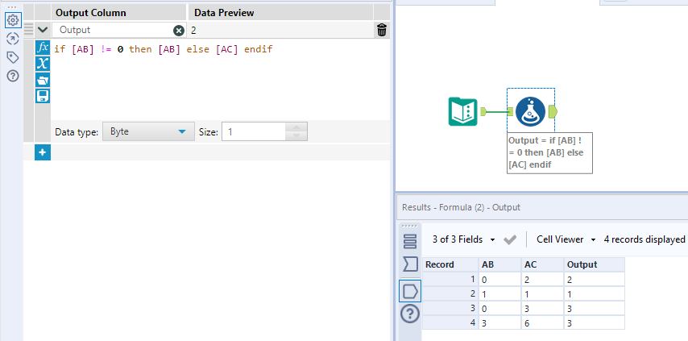Image resolution: width=688 pixels, height=341 pixels.
Task: Click the save expression disk icon
Action: (x=43, y=96)
